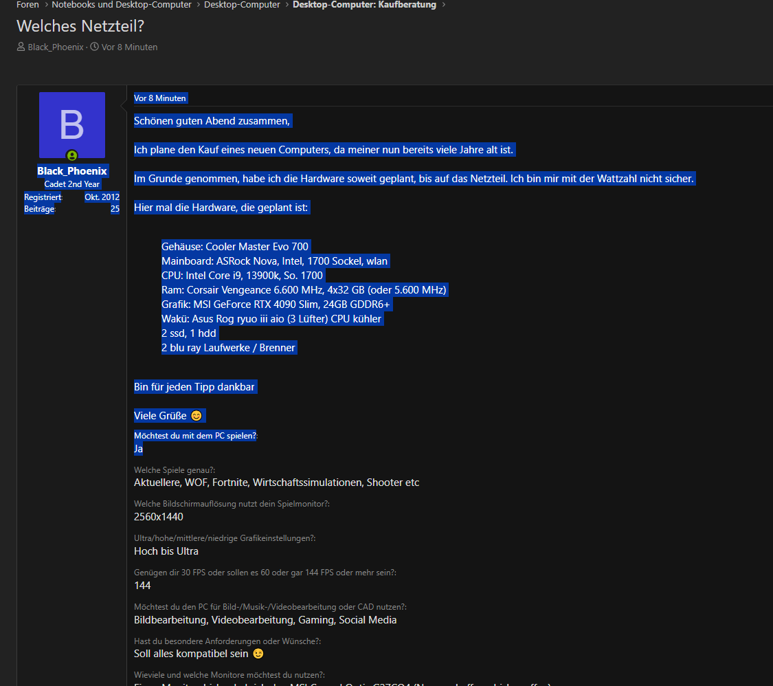Click Wakü: Asus Rog ryuo line

pos(271,318)
